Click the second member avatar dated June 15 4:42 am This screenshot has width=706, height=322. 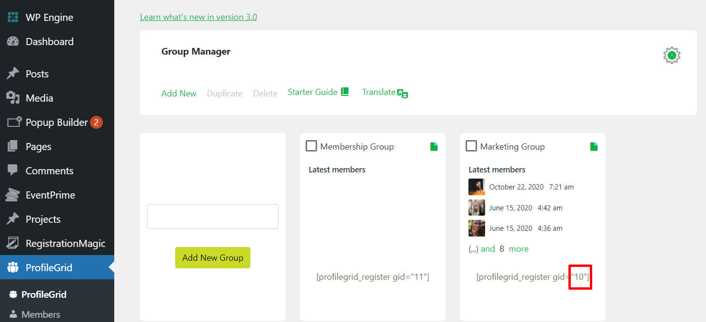(x=477, y=208)
